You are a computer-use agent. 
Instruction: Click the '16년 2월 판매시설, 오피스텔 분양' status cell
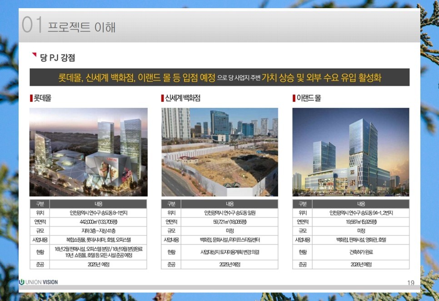click(98, 252)
